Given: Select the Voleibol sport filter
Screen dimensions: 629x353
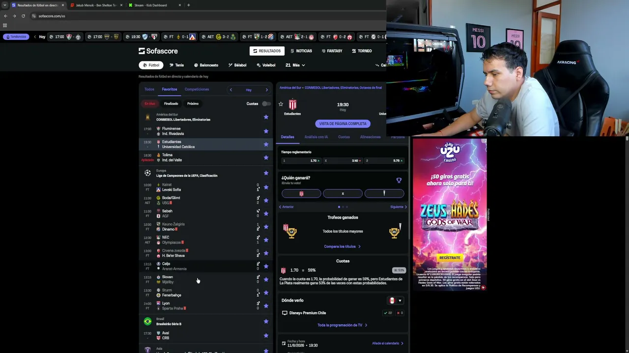Looking at the screenshot, I should pos(266,65).
